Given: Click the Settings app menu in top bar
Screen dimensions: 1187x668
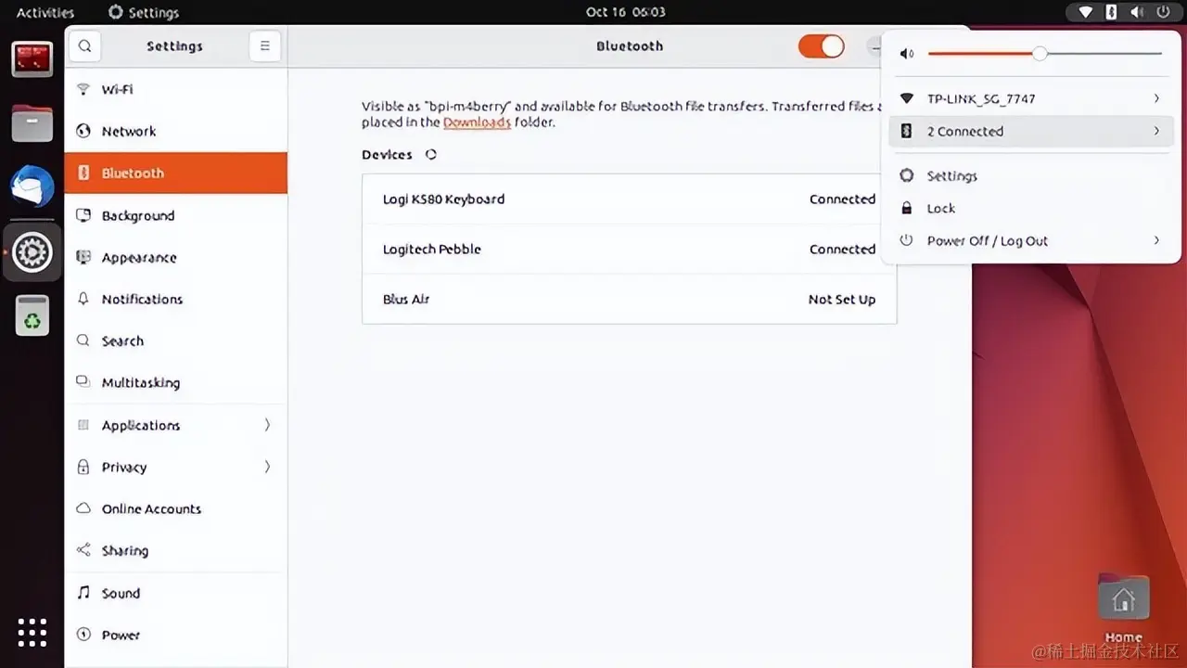Looking at the screenshot, I should pos(143,12).
